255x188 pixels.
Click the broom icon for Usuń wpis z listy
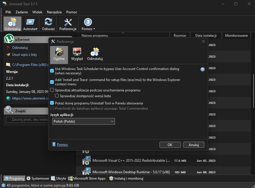(x=8, y=55)
